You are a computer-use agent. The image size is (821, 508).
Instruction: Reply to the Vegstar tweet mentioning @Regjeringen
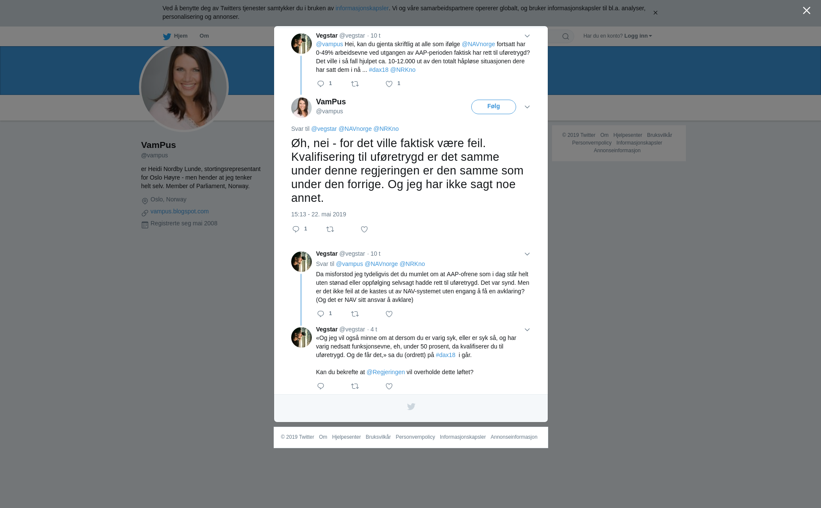[x=321, y=387]
